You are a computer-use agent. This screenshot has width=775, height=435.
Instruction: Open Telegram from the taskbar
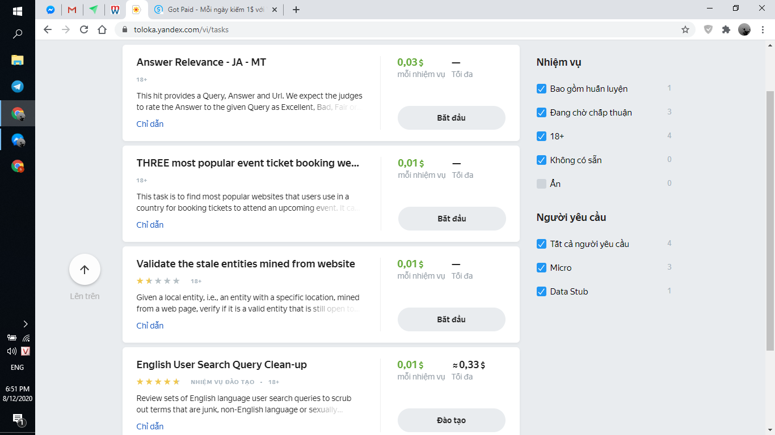click(18, 86)
